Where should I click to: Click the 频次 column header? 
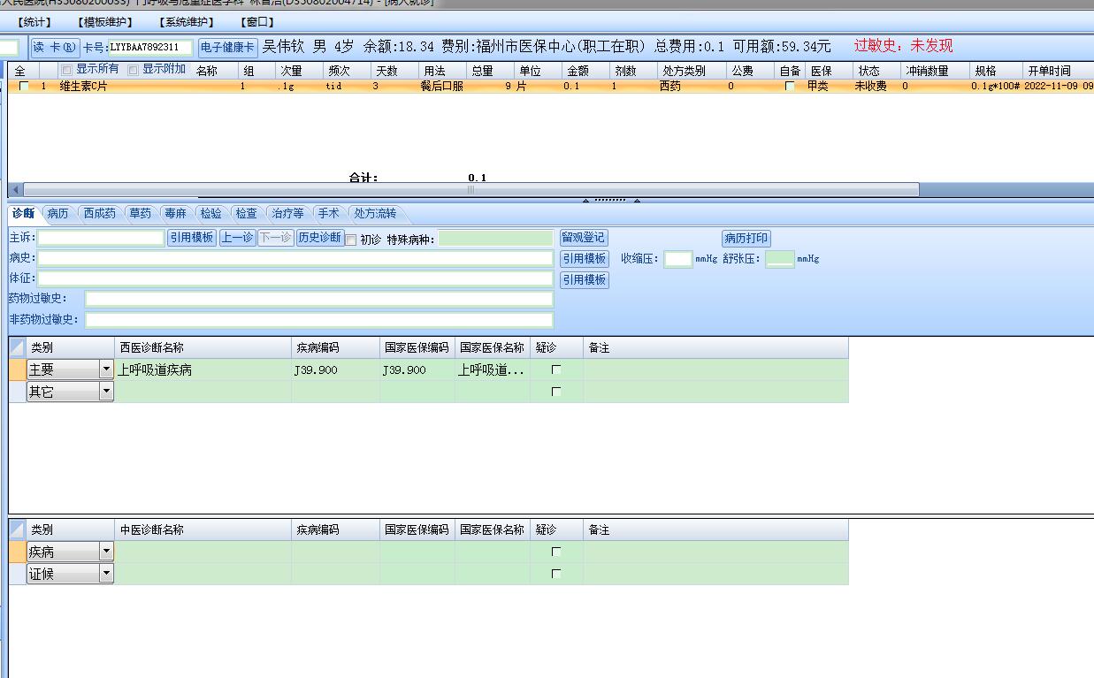345,71
